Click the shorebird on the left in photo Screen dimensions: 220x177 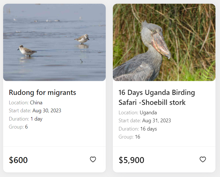27,51
